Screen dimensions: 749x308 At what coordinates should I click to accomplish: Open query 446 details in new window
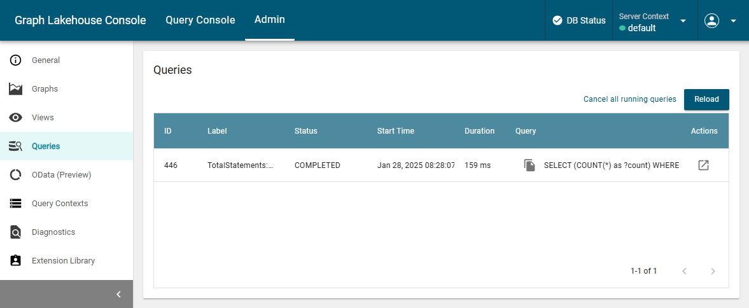click(703, 165)
